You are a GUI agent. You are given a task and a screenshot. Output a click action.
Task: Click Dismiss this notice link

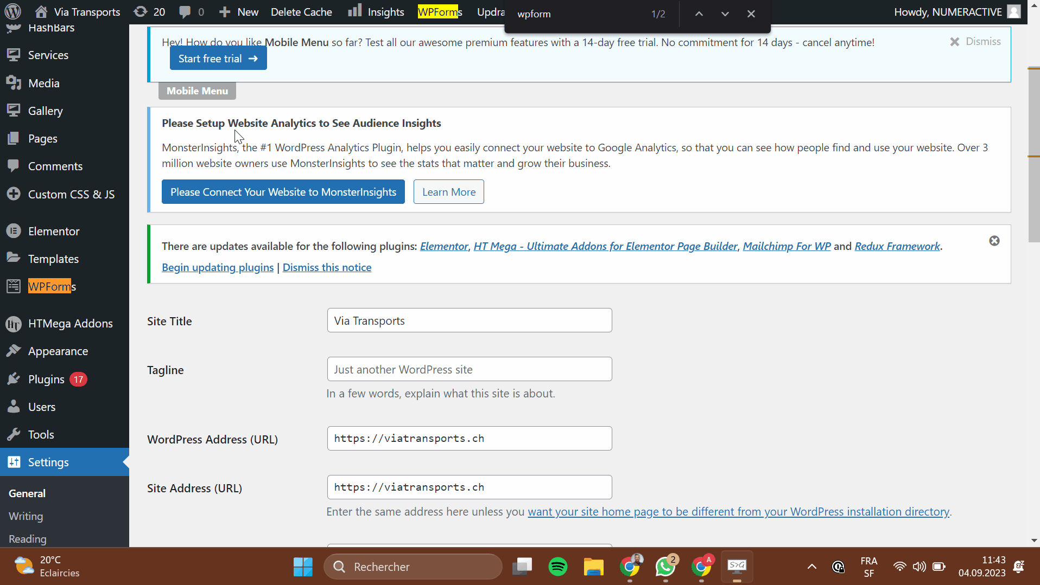click(x=327, y=267)
